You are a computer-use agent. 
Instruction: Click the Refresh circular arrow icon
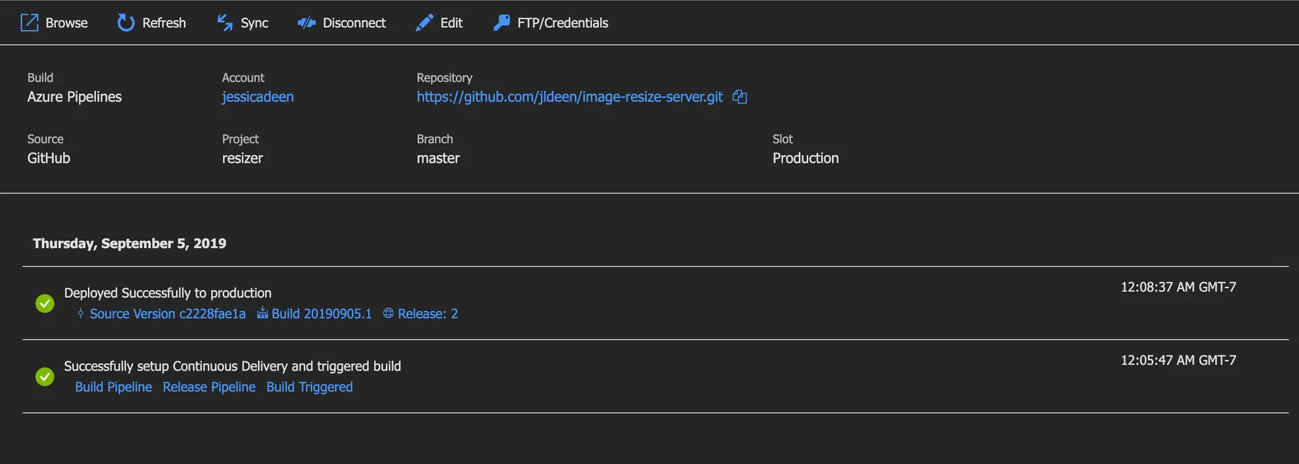click(125, 23)
